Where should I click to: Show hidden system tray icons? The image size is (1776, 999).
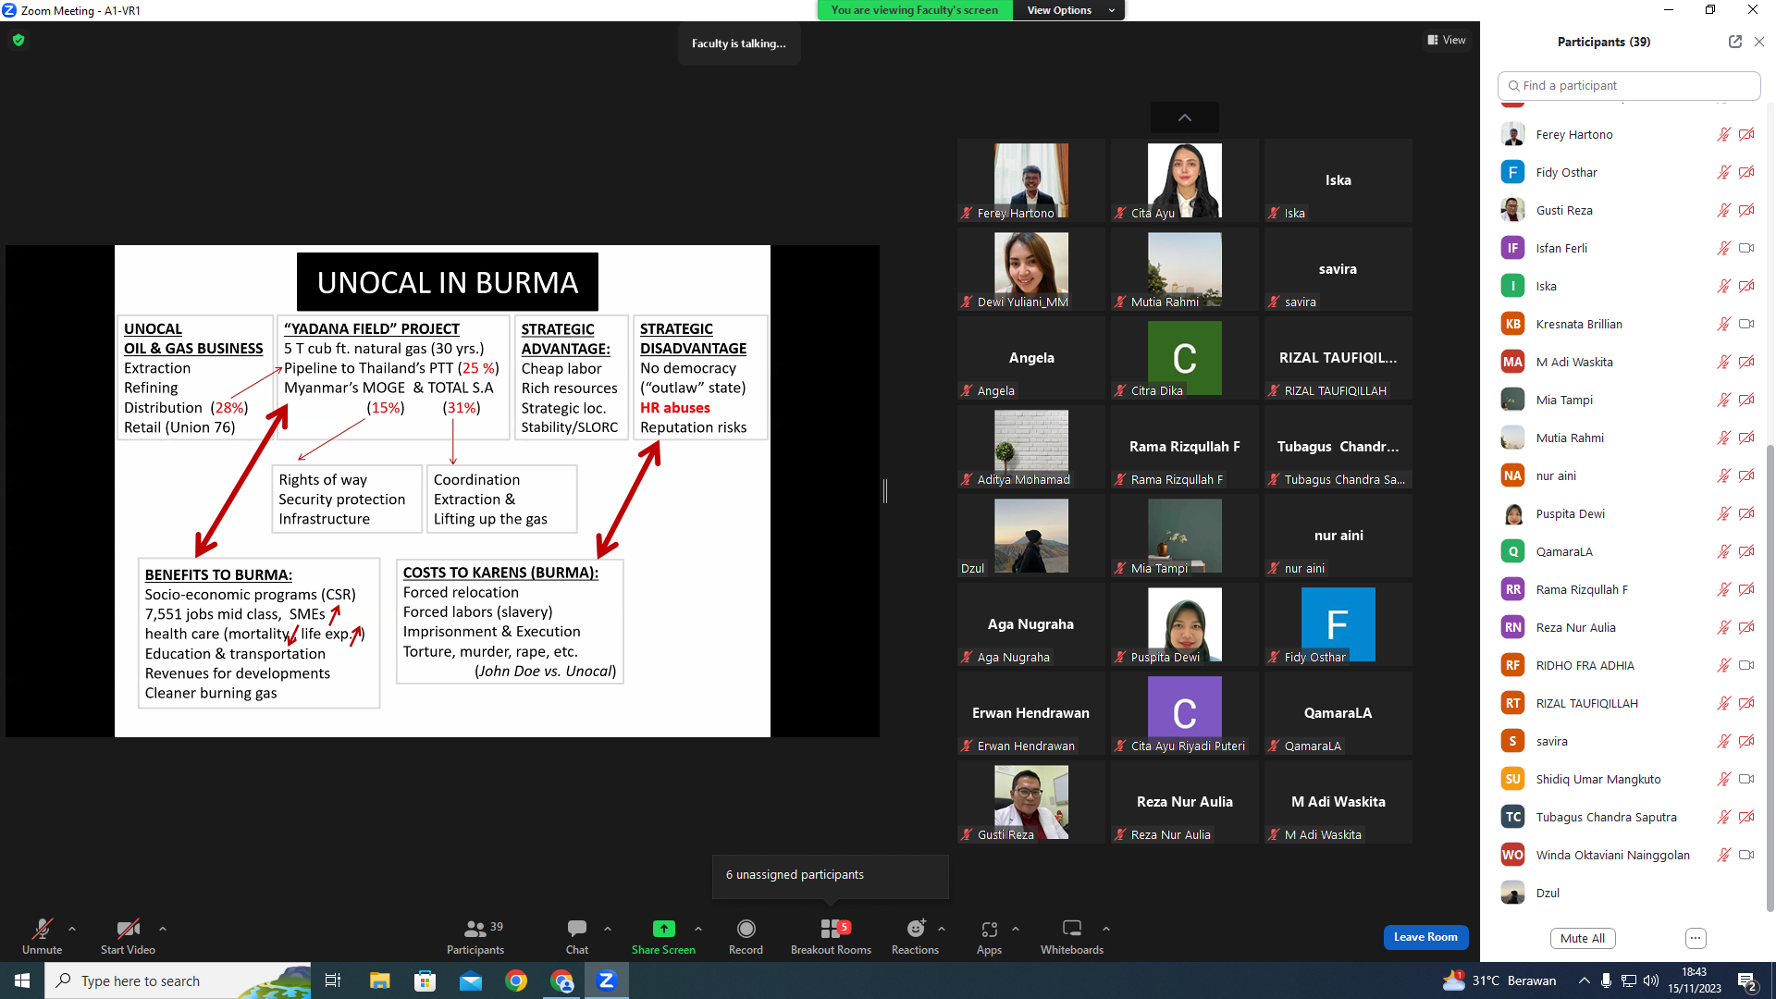[1585, 980]
